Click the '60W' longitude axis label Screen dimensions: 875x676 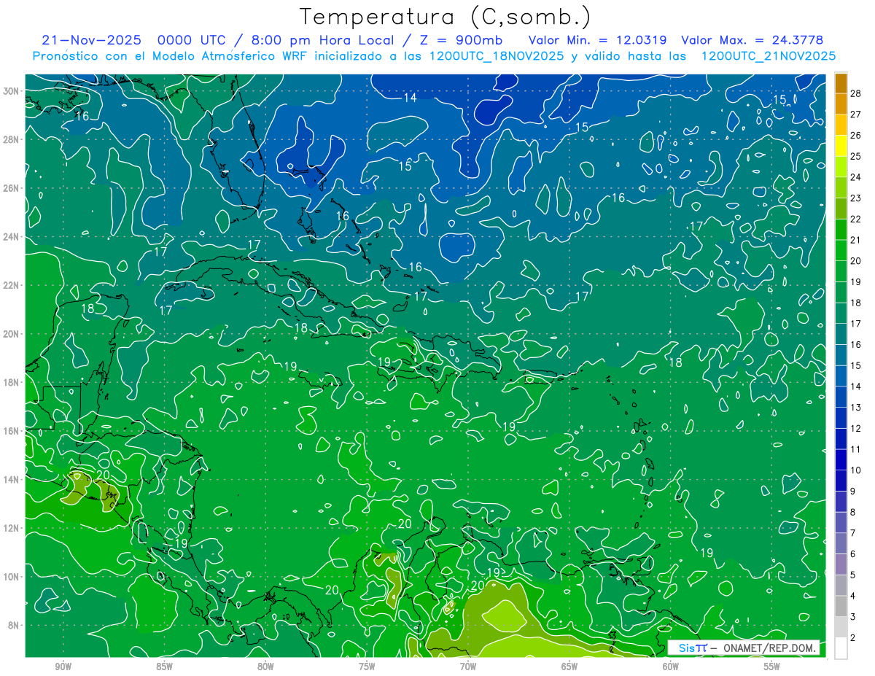pos(671,667)
